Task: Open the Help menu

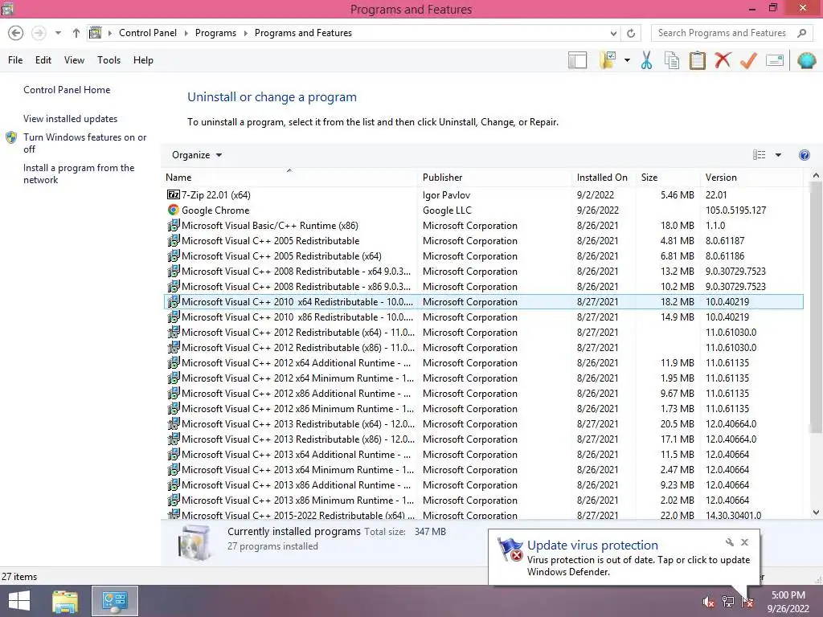Action: pyautogui.click(x=143, y=60)
